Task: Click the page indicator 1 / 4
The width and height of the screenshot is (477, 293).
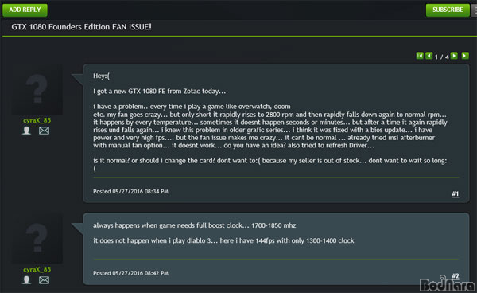Action: (441, 57)
